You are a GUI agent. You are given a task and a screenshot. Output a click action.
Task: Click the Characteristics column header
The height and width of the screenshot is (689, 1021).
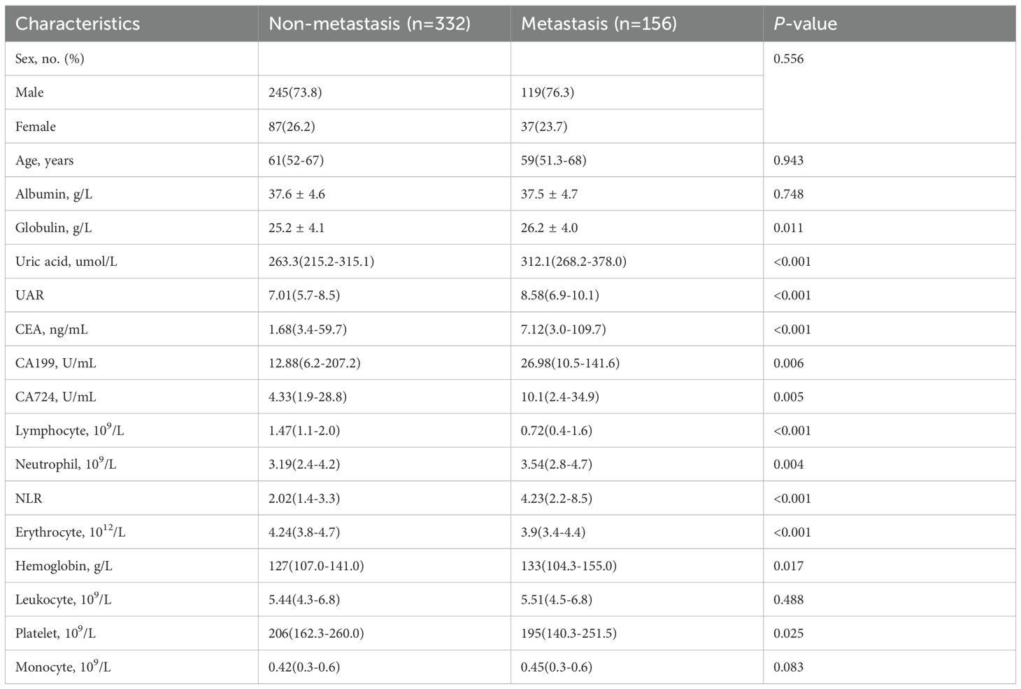click(78, 24)
